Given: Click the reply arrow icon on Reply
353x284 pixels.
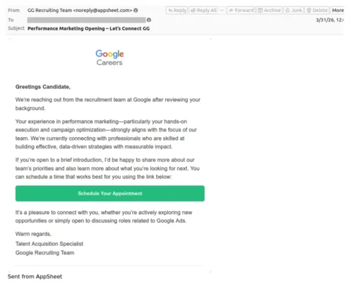Looking at the screenshot, I should click(x=170, y=11).
